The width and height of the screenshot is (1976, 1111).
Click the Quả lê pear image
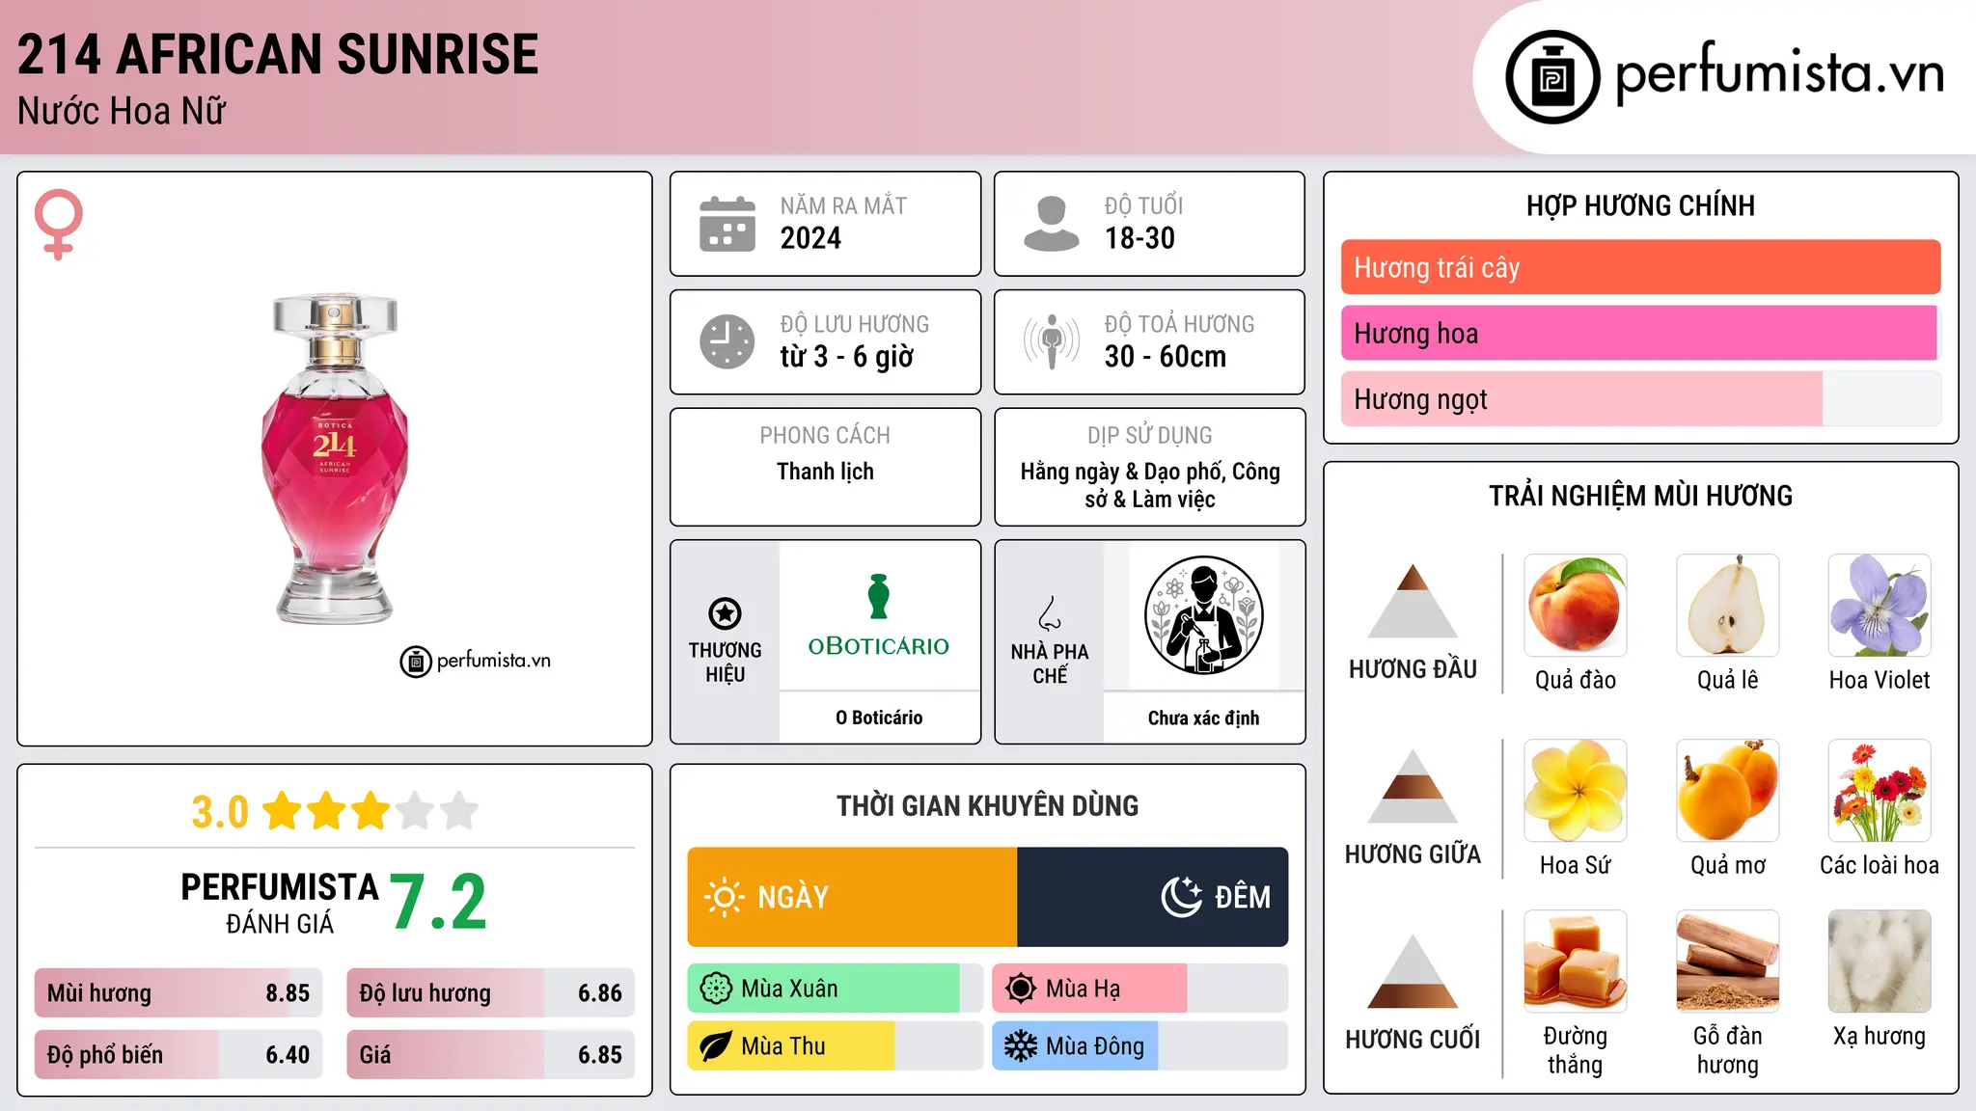(1728, 606)
